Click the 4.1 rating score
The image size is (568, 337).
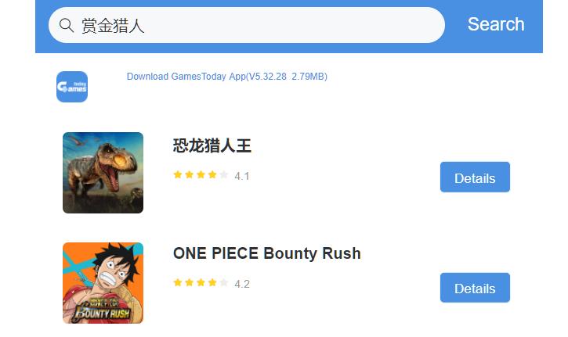(242, 176)
